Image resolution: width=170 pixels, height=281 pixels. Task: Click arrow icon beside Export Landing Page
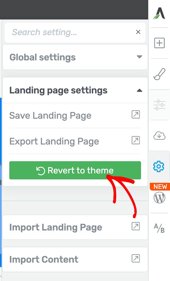click(x=136, y=140)
